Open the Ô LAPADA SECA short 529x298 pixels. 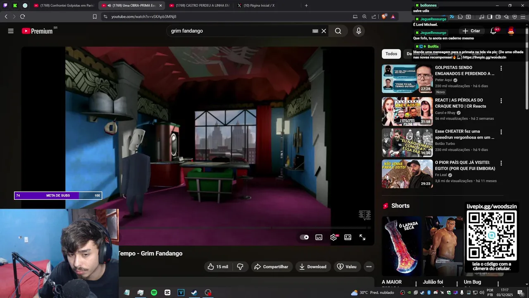coord(401,246)
